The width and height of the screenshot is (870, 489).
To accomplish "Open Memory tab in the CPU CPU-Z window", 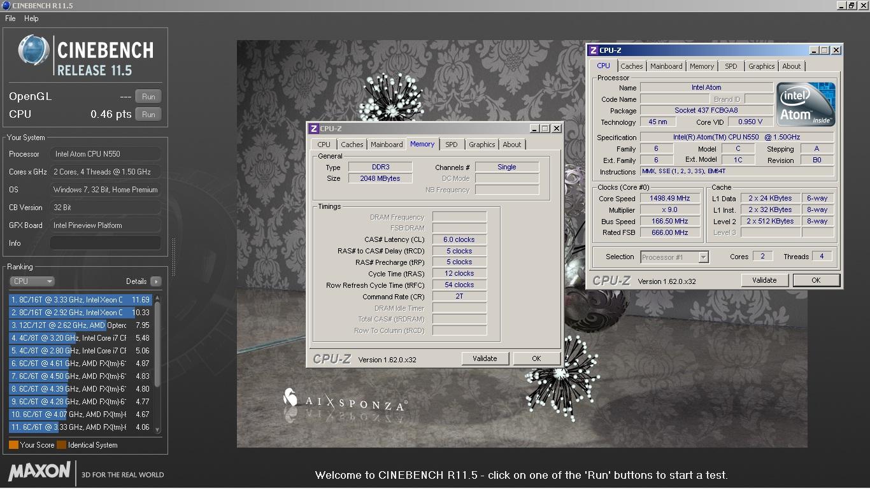I will (702, 66).
